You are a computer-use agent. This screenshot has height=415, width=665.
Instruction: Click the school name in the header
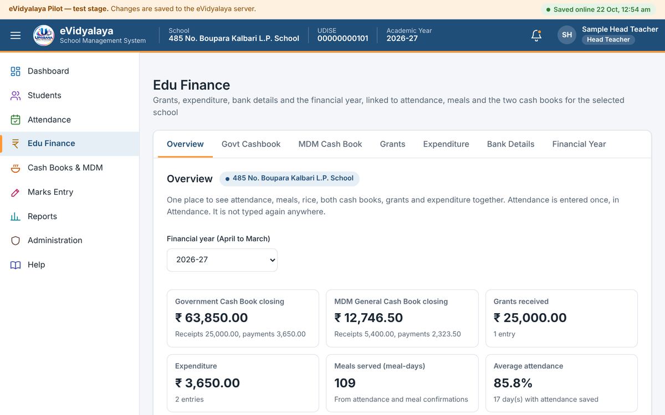click(234, 39)
